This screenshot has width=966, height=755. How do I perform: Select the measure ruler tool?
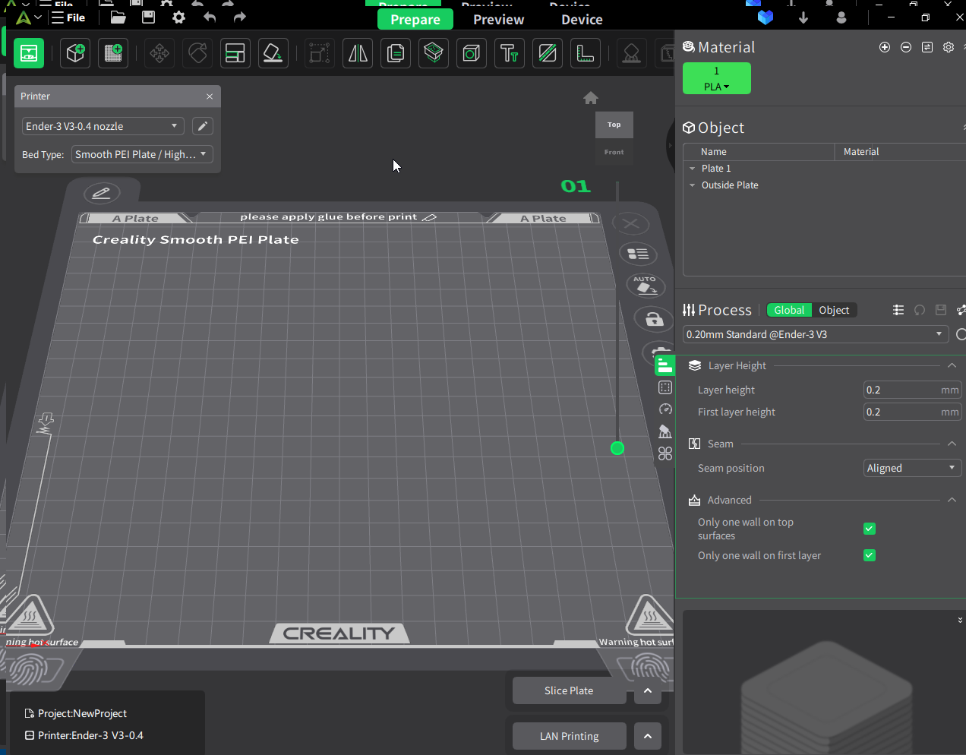[x=586, y=53]
